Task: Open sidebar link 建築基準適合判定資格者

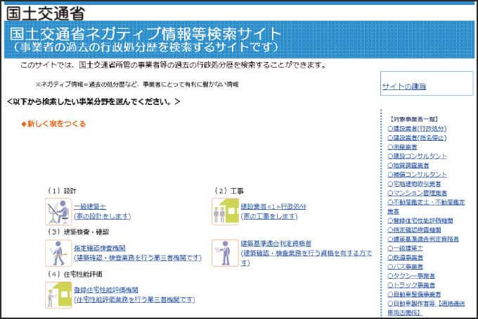Action: (x=423, y=239)
